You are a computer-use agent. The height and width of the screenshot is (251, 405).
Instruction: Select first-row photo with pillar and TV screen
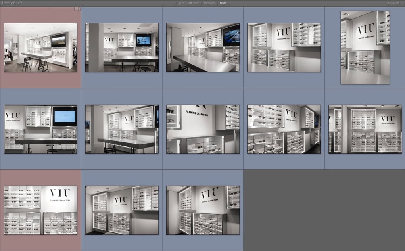tap(122, 48)
